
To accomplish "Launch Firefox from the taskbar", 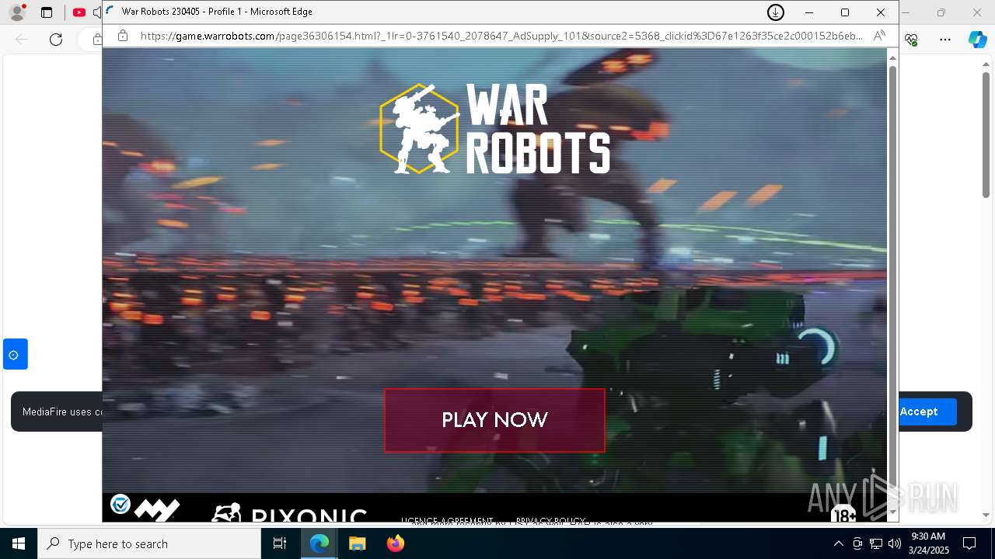I will [x=395, y=543].
